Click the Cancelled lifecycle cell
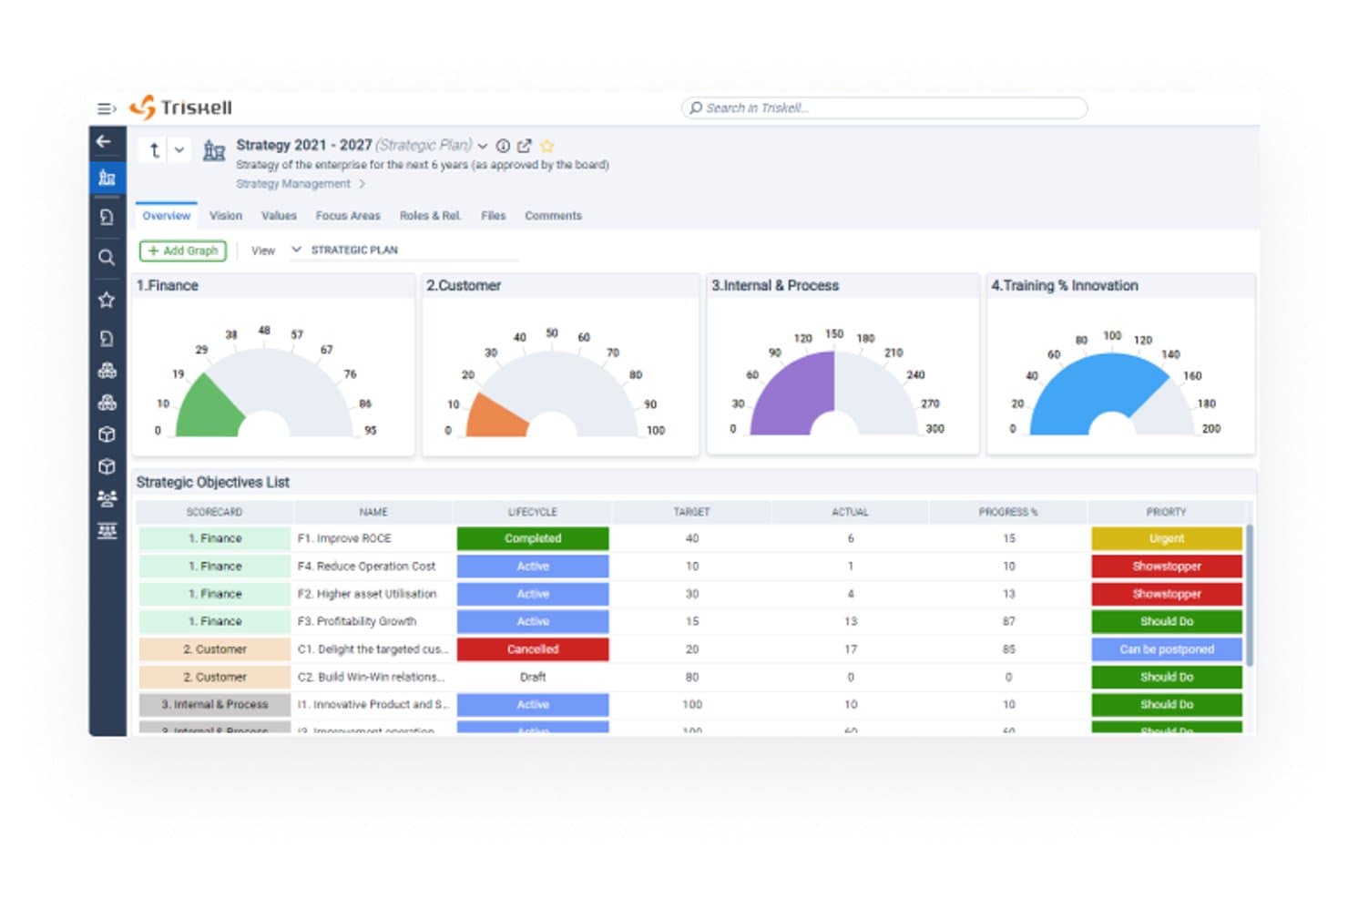Screen dimensions: 1348x899 point(533,649)
